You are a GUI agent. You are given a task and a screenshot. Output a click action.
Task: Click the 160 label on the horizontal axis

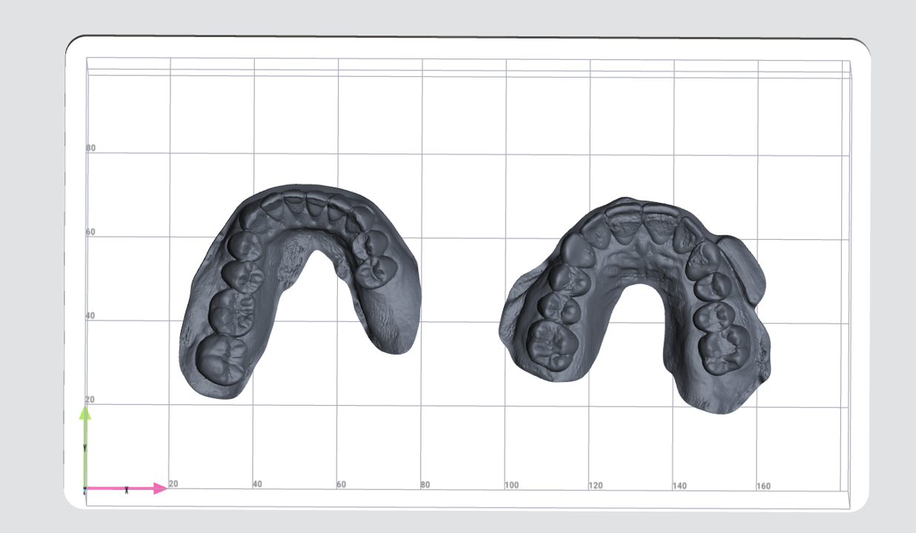pos(763,486)
